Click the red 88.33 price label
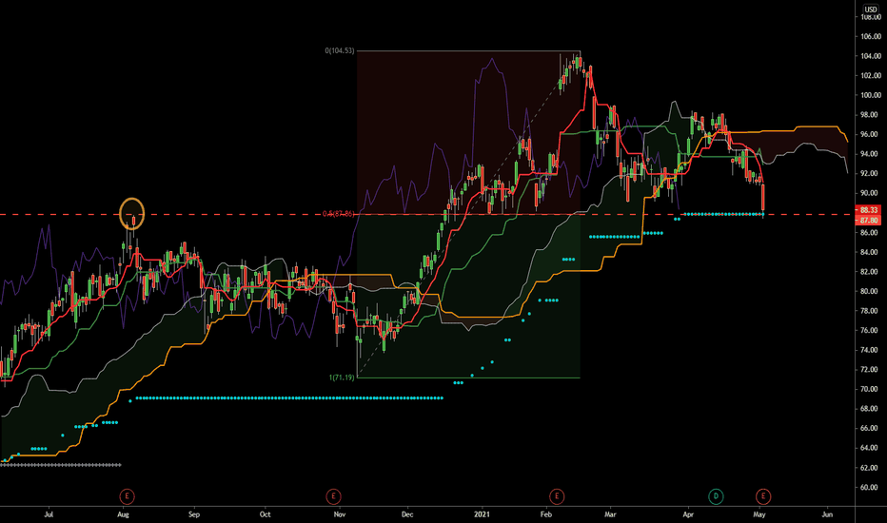887x523 pixels. [x=869, y=210]
